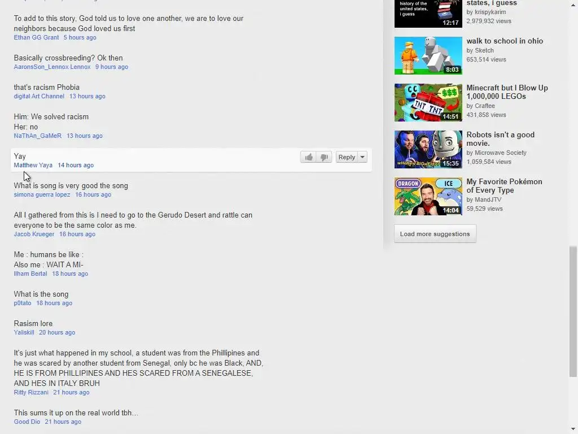Select the 'by Sketch' channel text
This screenshot has width=578, height=434.
pos(480,50)
